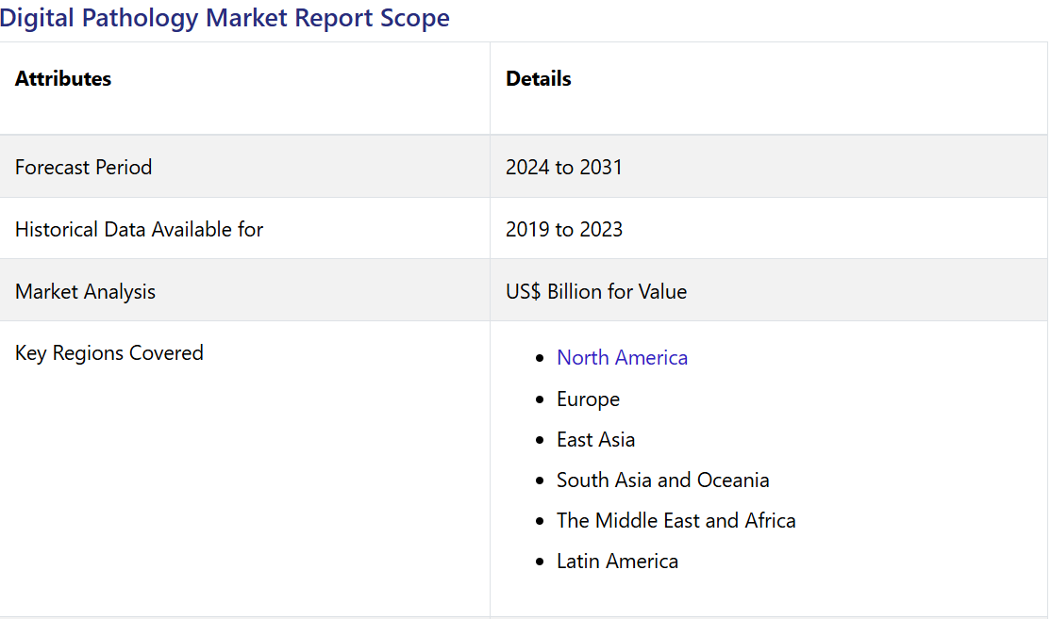This screenshot has height=619, width=1051.
Task: Select the Latin America list item
Action: tap(617, 562)
